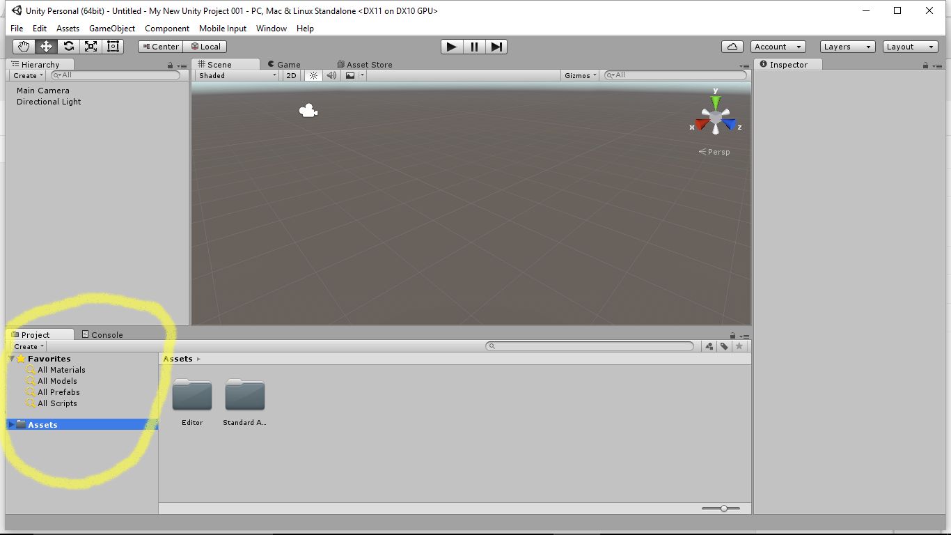
Task: Select the Rotate tool
Action: (x=68, y=47)
